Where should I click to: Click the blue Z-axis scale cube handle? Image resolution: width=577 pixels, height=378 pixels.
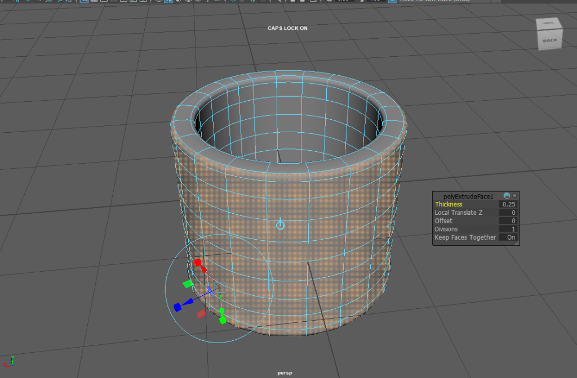(x=177, y=307)
